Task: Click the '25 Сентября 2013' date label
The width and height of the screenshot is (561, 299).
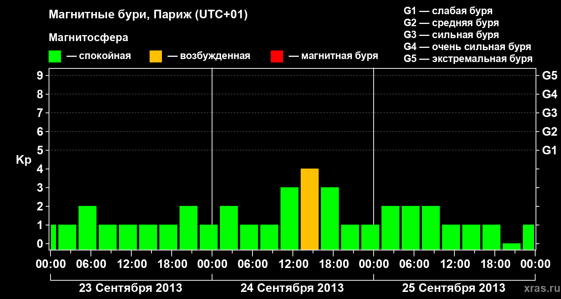Action: [x=454, y=288]
